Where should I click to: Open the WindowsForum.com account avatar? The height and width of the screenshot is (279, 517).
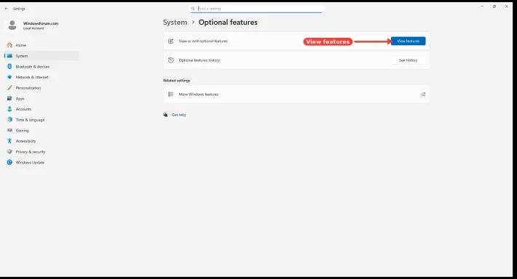click(x=12, y=25)
